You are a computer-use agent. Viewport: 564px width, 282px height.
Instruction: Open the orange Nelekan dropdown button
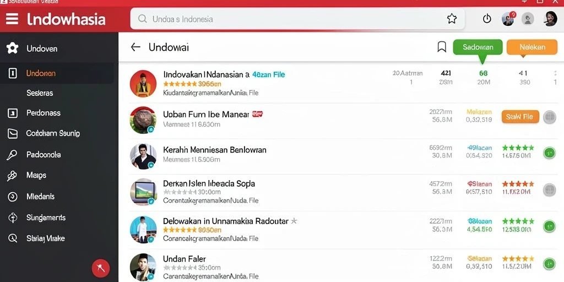click(x=532, y=47)
